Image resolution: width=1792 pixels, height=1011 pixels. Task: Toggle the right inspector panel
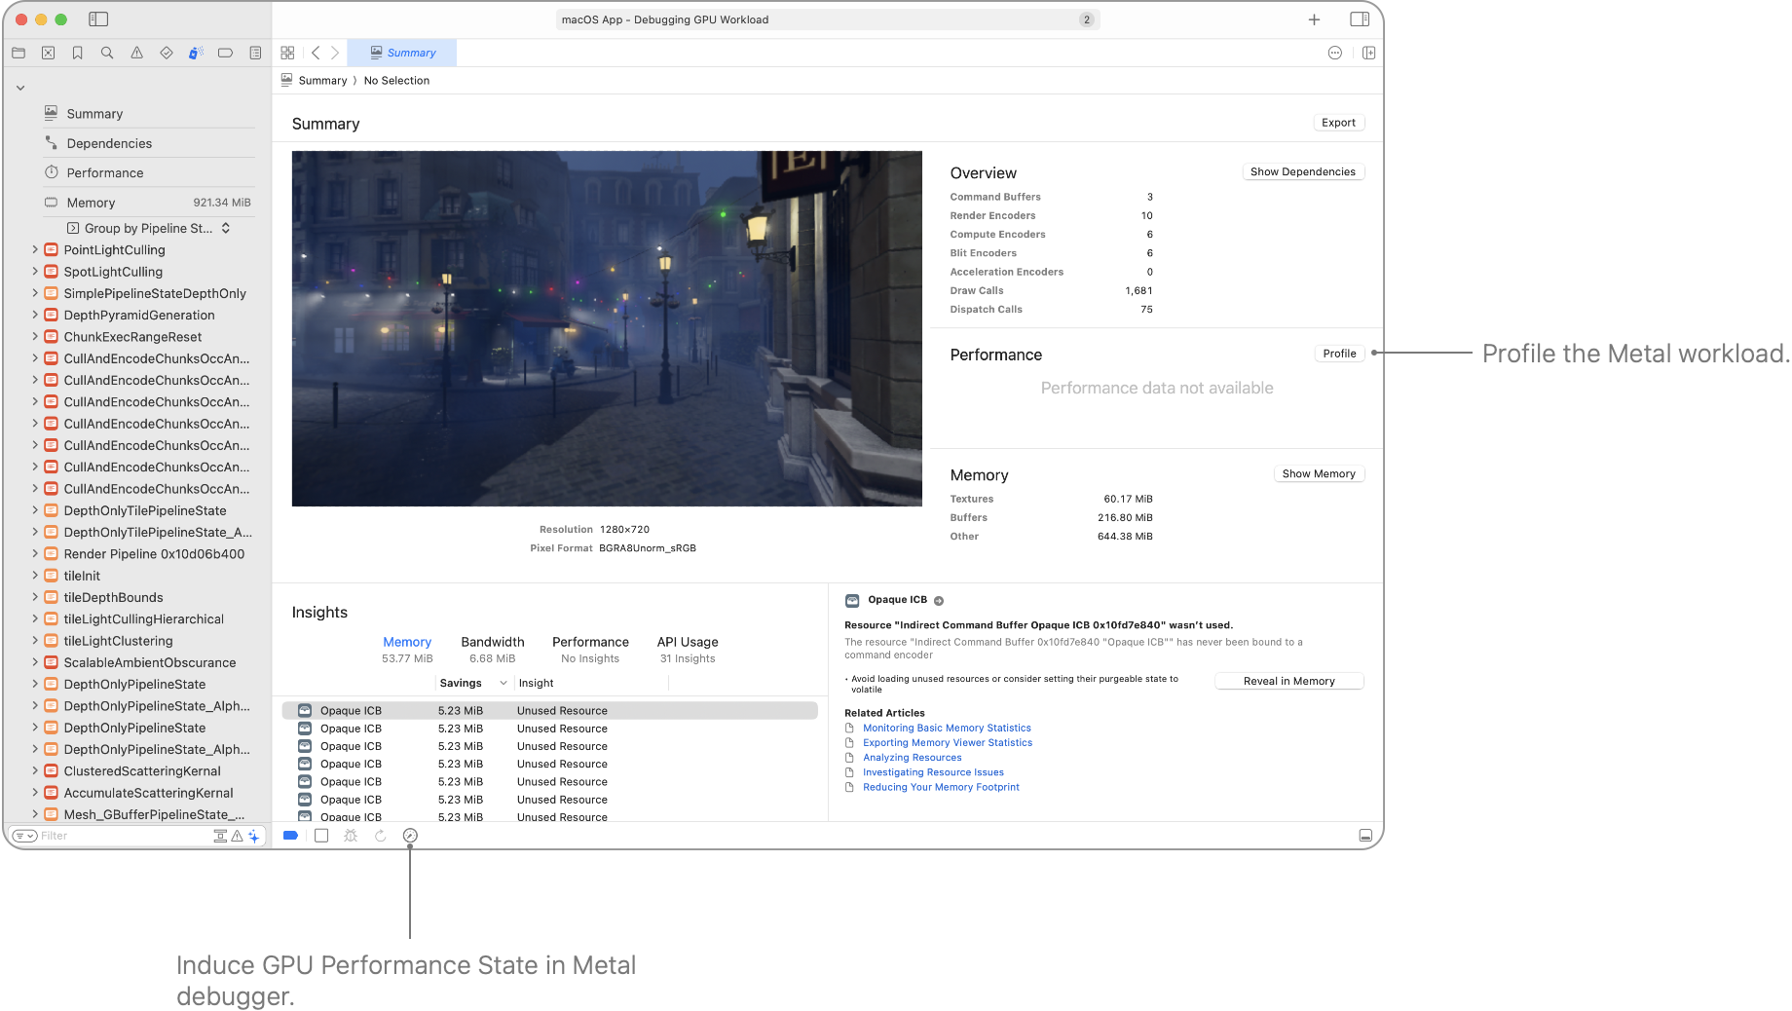coord(1360,19)
